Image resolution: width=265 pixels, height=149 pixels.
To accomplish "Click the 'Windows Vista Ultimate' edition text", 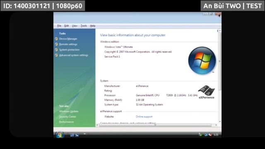I will 118,47.
